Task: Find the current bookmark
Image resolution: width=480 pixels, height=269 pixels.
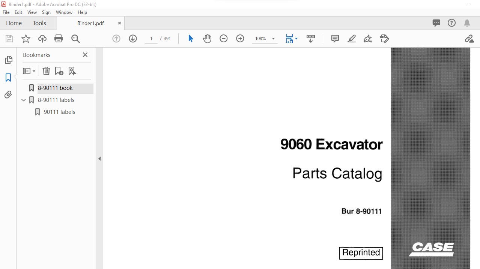Action: 72,71
